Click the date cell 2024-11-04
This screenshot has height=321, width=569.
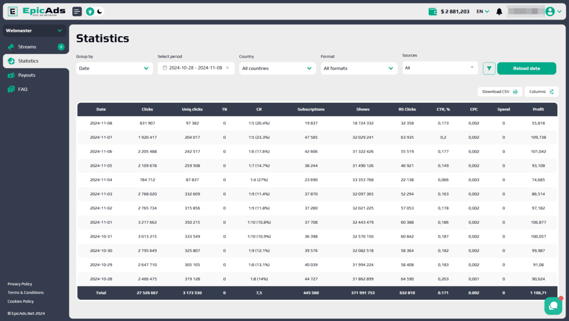[101, 180]
